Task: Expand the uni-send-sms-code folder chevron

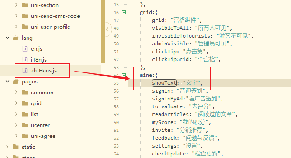Action: pos(16,16)
